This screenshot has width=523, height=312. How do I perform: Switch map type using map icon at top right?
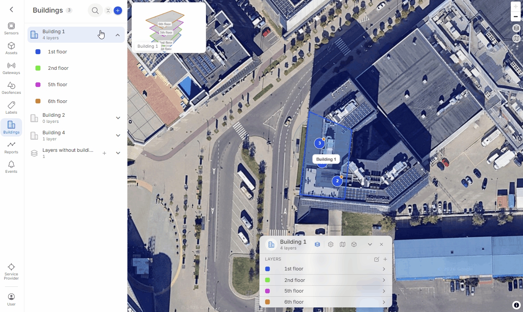516,38
